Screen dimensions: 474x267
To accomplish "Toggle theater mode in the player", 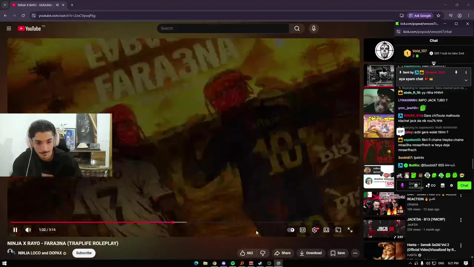I will (x=326, y=230).
